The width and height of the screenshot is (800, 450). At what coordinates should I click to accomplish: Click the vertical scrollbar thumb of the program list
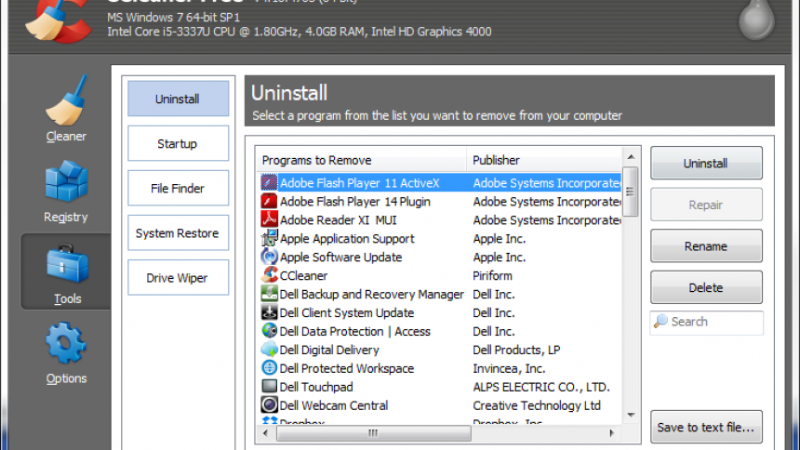pos(631,192)
